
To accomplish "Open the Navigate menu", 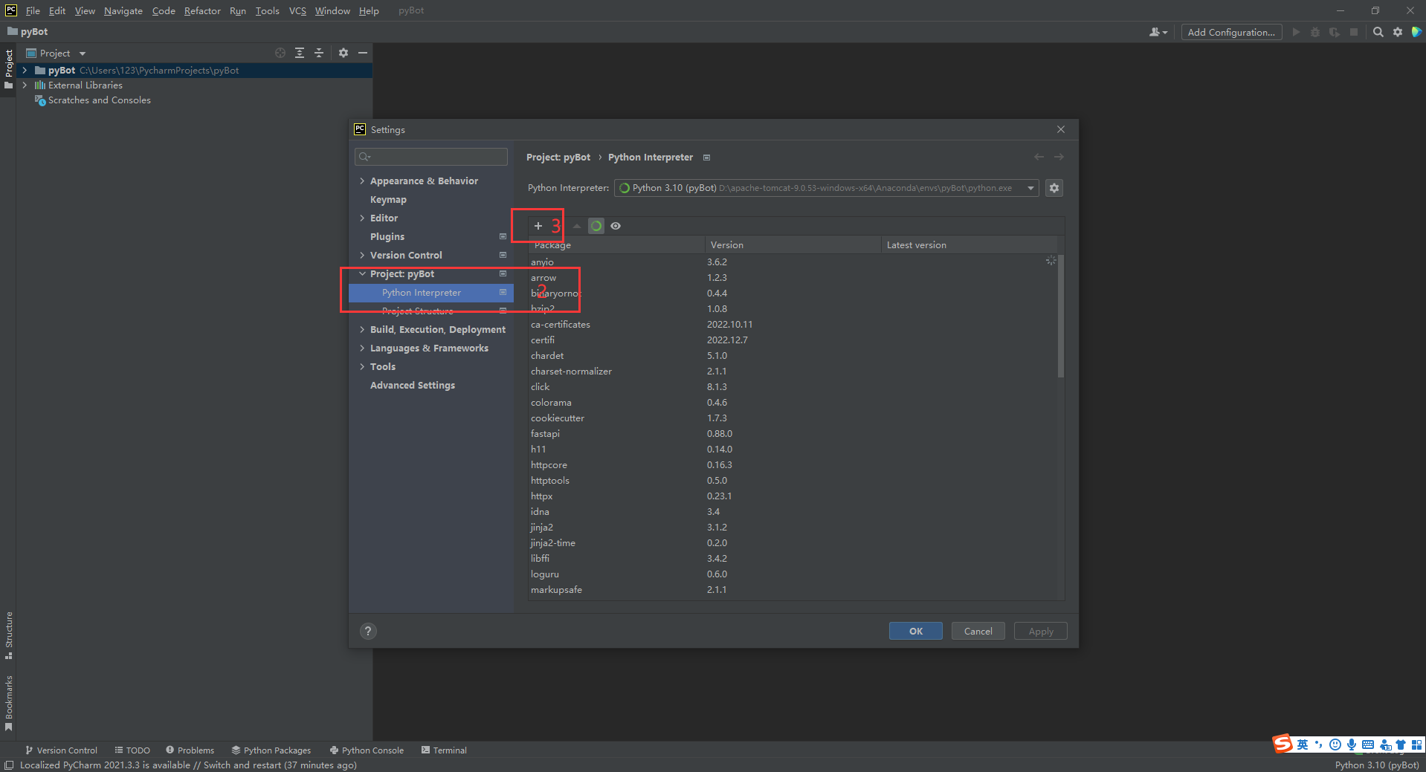I will tap(123, 10).
